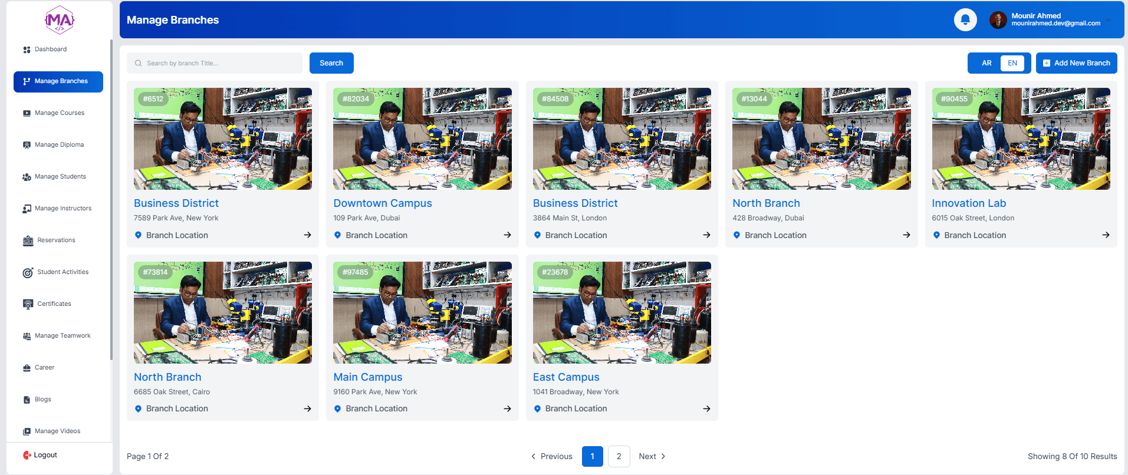Viewport: 1128px width, 475px height.
Task: Click the notification bell icon
Action: (965, 20)
